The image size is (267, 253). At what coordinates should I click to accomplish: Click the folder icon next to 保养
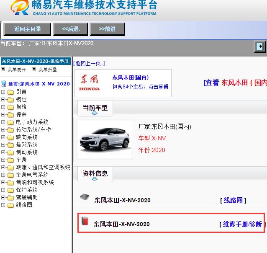tap(10, 115)
